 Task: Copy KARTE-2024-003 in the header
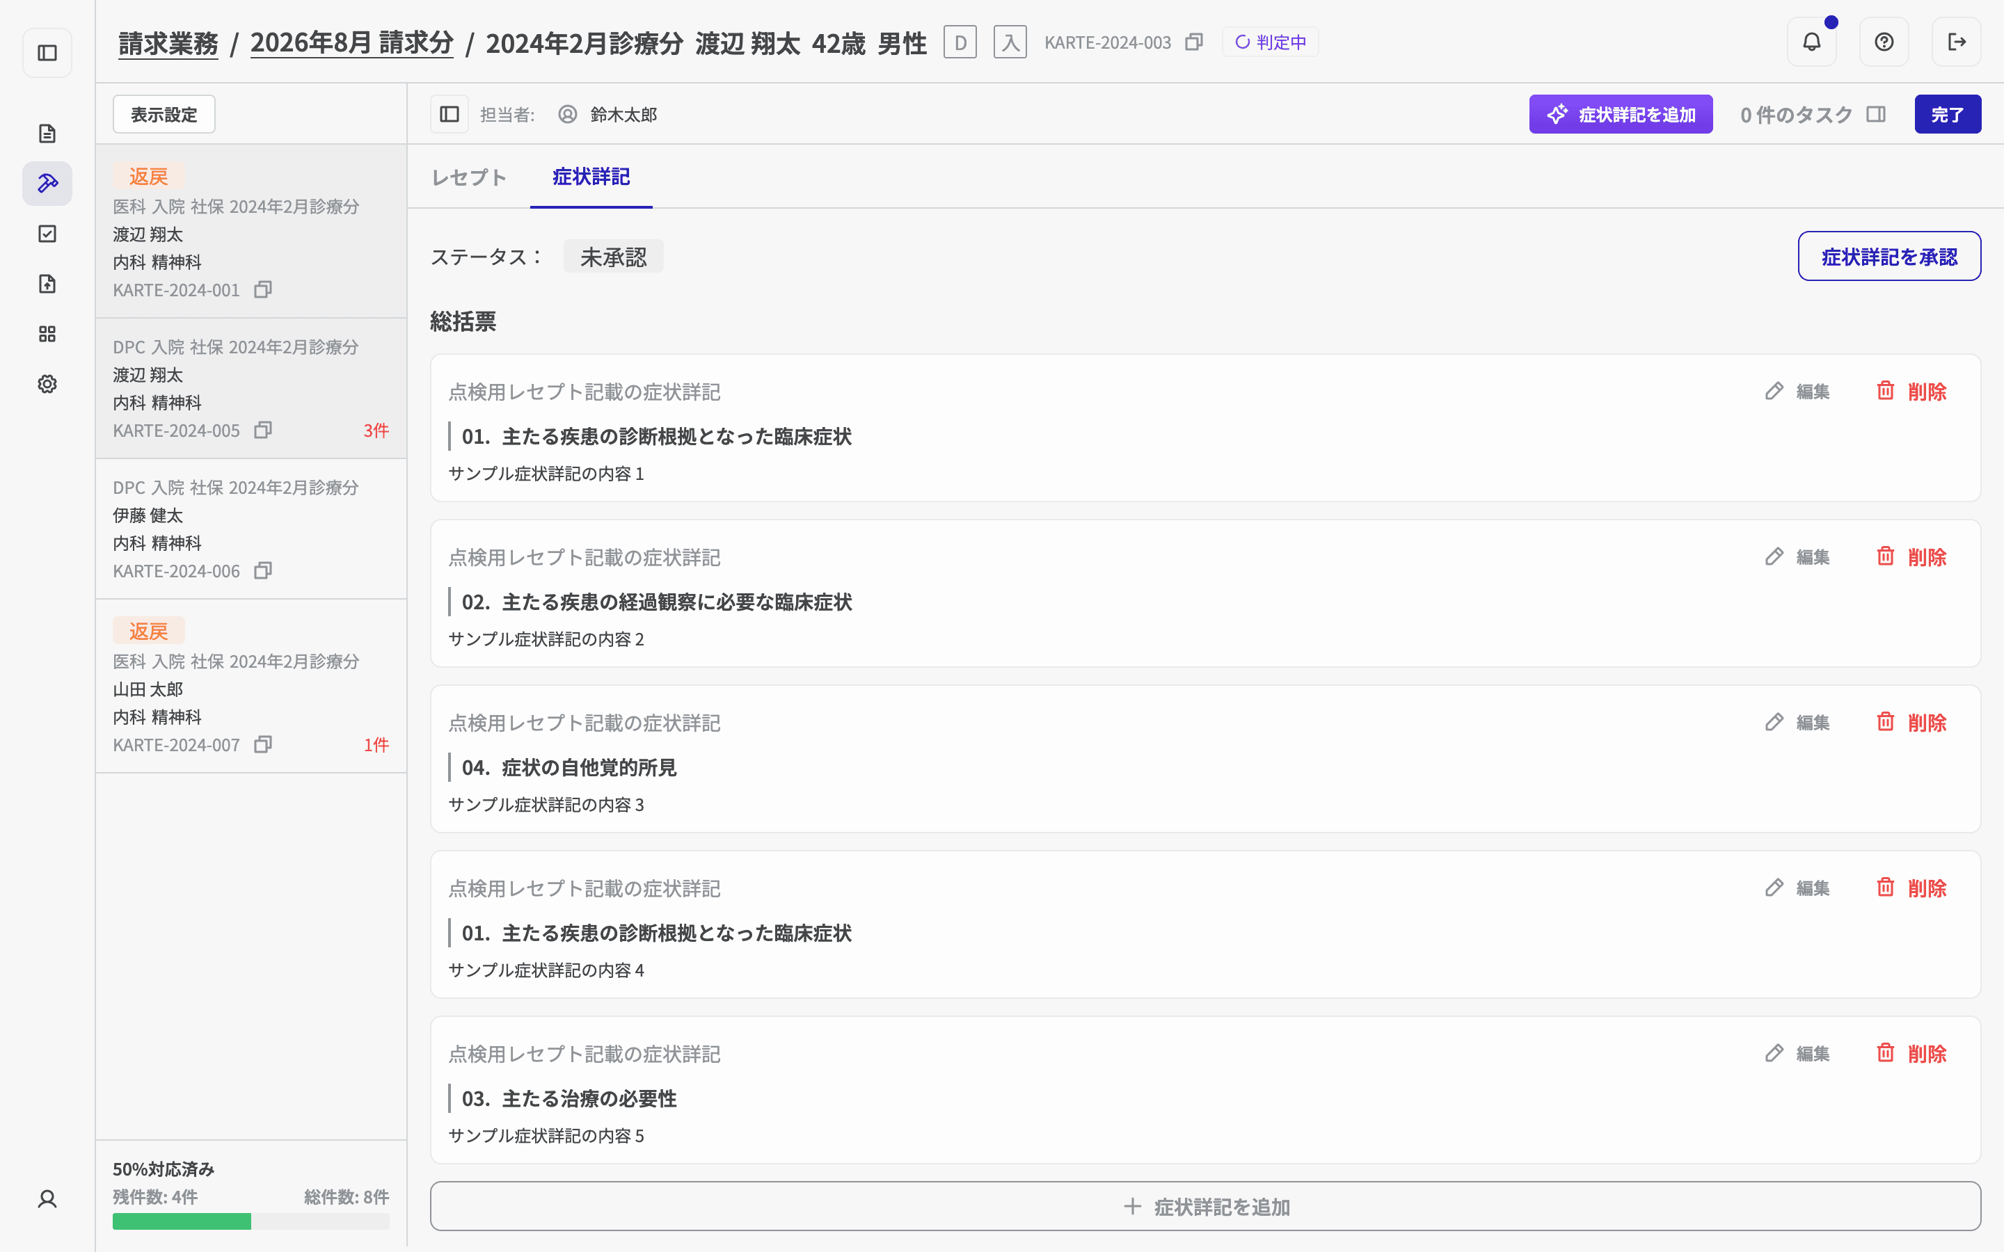(x=1194, y=42)
